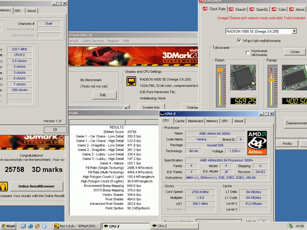The image size is (307, 230).
Task: Switch to the DirectX tab in RadLinker
Action: coord(238,9)
